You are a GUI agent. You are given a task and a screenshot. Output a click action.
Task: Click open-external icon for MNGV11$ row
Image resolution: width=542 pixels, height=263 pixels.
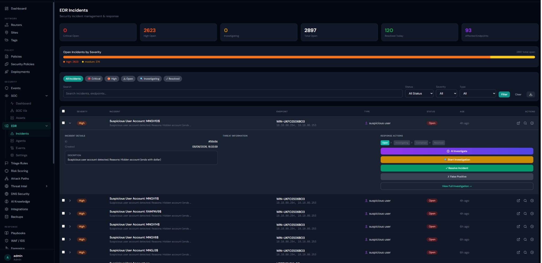[518, 201]
